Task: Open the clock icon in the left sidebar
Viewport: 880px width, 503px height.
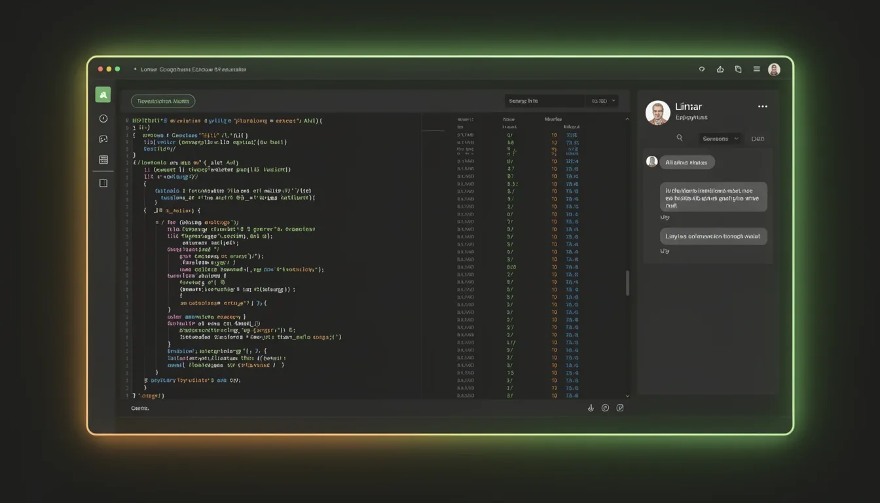Action: (103, 119)
